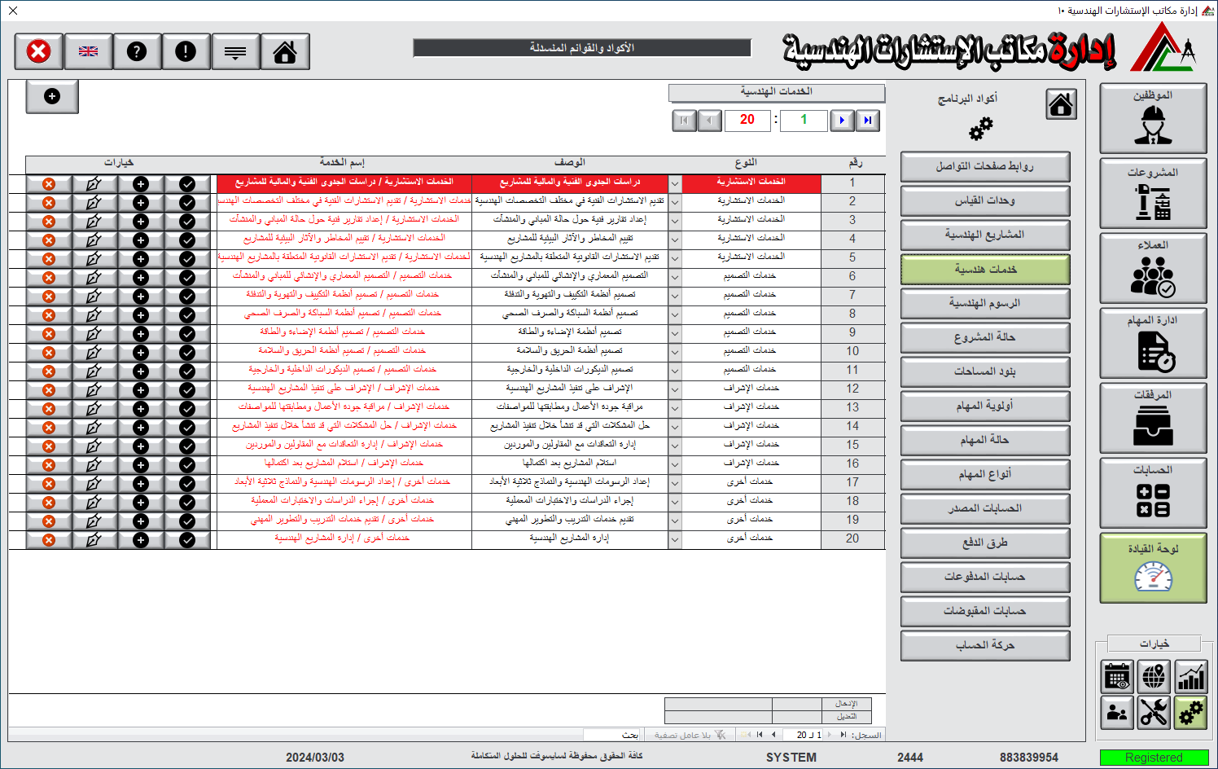1218x769 pixels.
Task: Open the الموظفين section in right sidebar
Action: coord(1153,118)
